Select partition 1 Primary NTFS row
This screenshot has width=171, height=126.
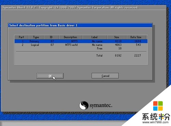(81, 41)
